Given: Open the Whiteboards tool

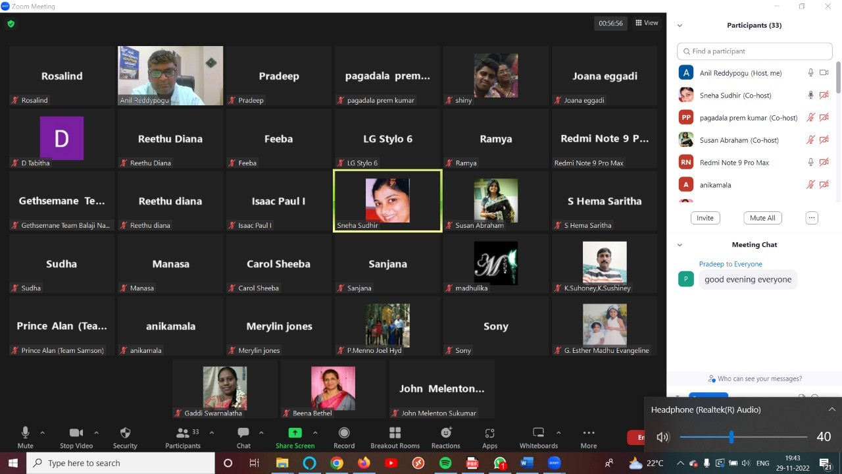Looking at the screenshot, I should point(538,433).
